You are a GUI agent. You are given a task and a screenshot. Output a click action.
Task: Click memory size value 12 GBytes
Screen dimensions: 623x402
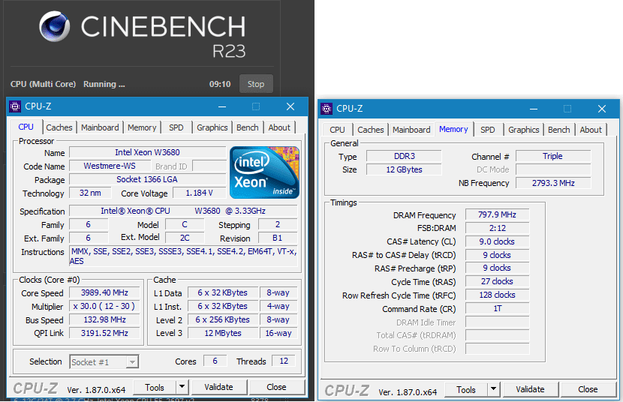[404, 169]
